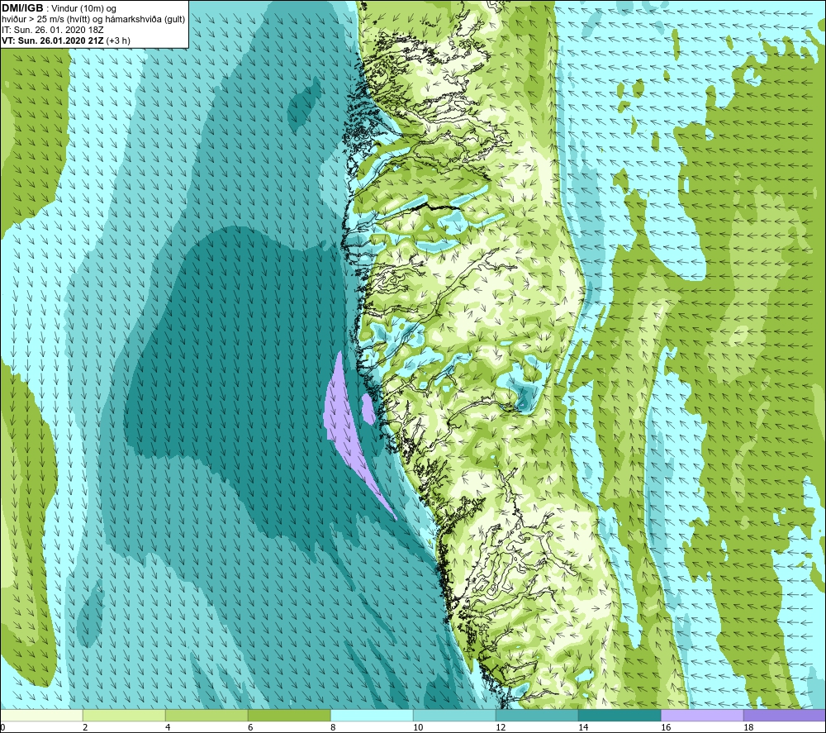This screenshot has height=733, width=826.
Task: Click the 'VT: Sun. 26.01.2020 21Z' line
Action: (x=66, y=40)
